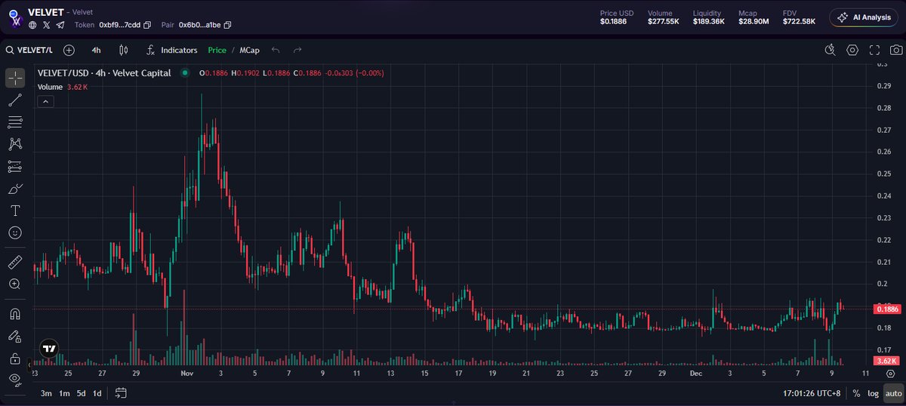Toggle log scale mode
Viewport: 906px width, 406px height.
(873, 393)
